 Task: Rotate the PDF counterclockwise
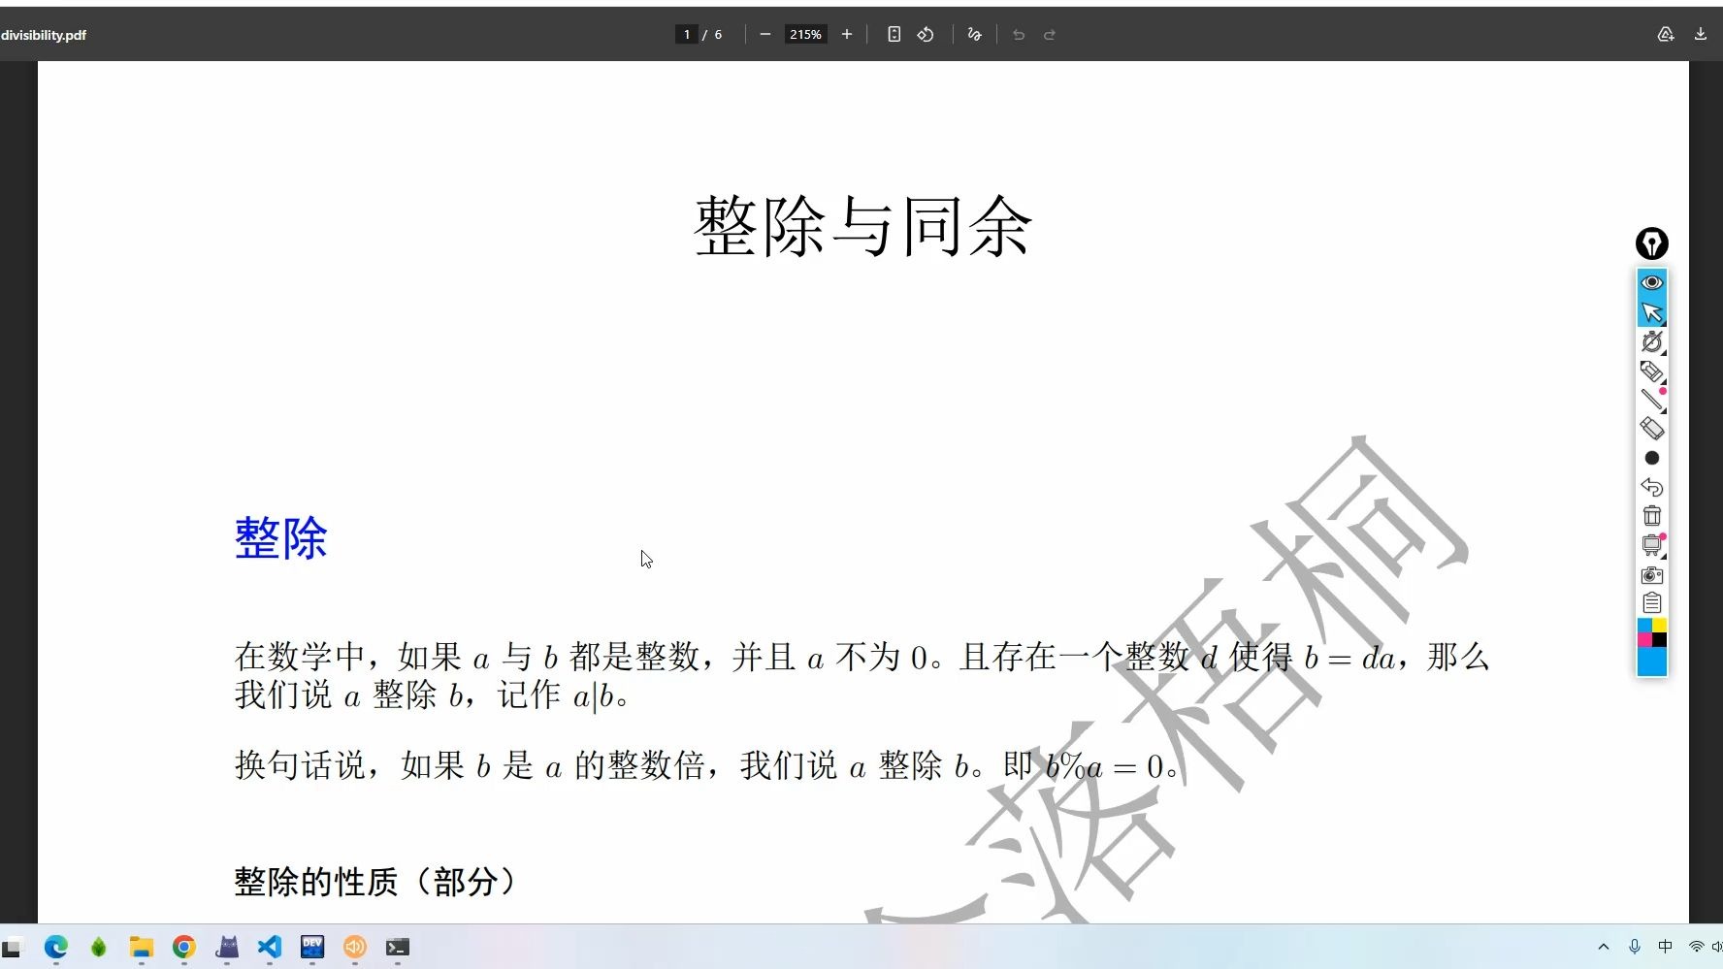click(926, 35)
